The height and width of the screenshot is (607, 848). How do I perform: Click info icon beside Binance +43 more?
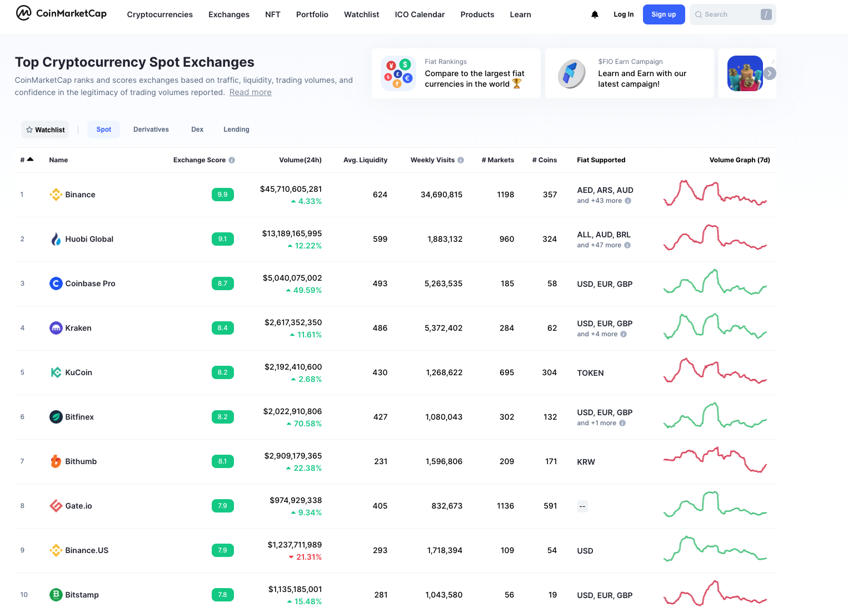tap(628, 201)
